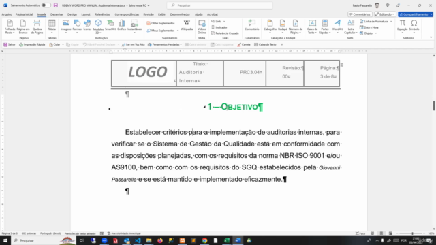Open Partes Rápidas menu
The image size is (436, 245).
click(x=325, y=27)
